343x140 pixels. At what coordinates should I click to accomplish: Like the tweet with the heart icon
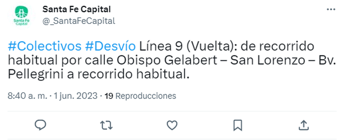click(x=172, y=125)
